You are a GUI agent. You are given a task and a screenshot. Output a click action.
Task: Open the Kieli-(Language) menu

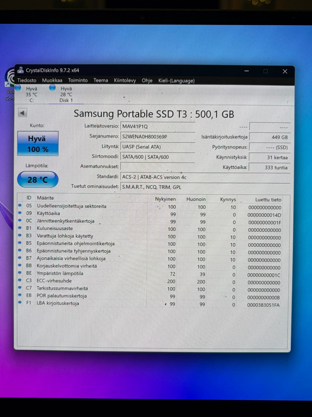[176, 80]
